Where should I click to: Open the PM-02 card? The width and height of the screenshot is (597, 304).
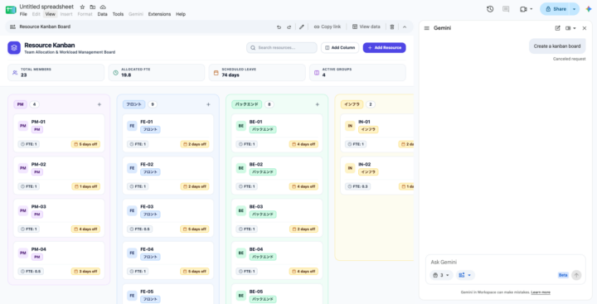tap(59, 176)
